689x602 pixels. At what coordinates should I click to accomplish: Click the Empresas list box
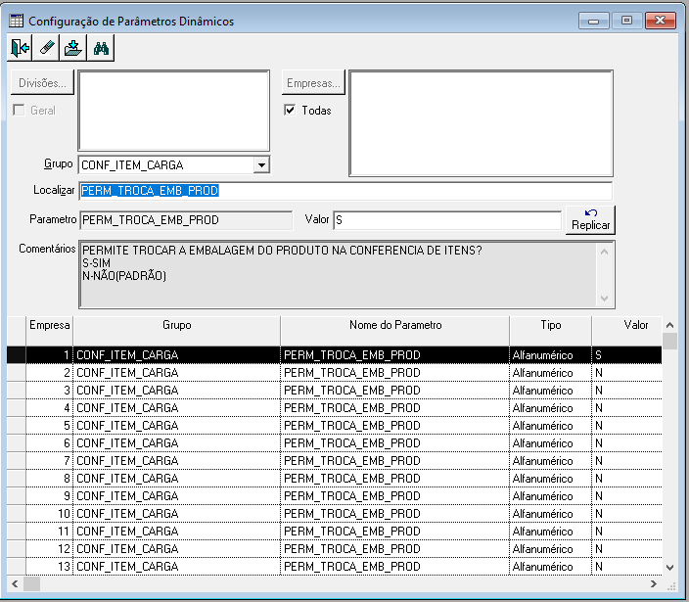(481, 123)
